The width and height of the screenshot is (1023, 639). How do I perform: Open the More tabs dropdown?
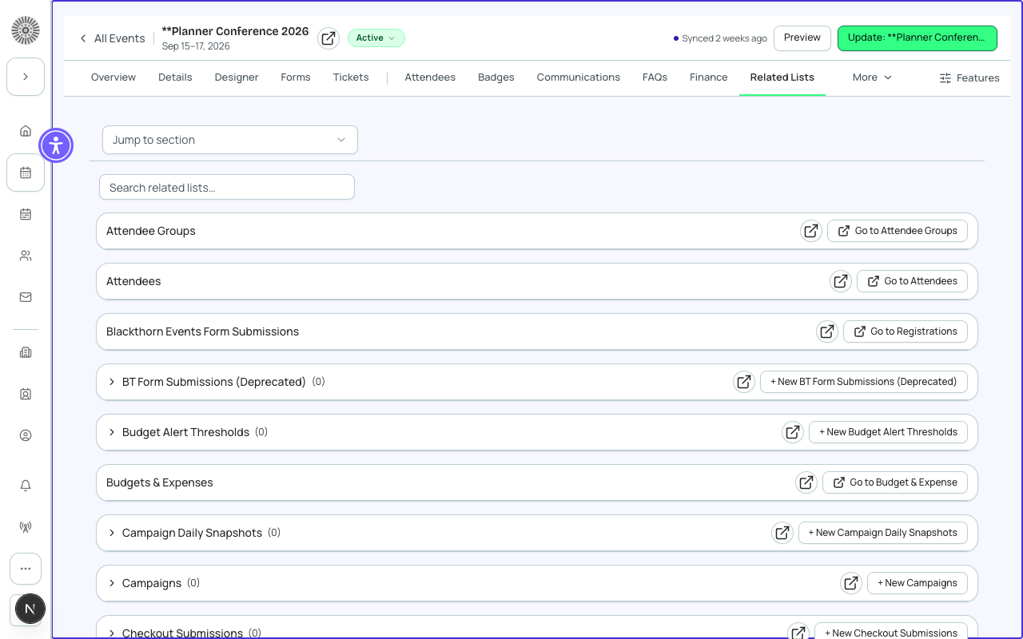(x=872, y=77)
